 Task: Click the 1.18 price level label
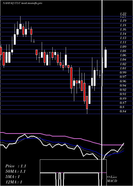123,25
